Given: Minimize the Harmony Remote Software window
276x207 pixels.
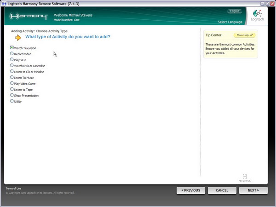Looking at the screenshot, I should coord(263,4).
